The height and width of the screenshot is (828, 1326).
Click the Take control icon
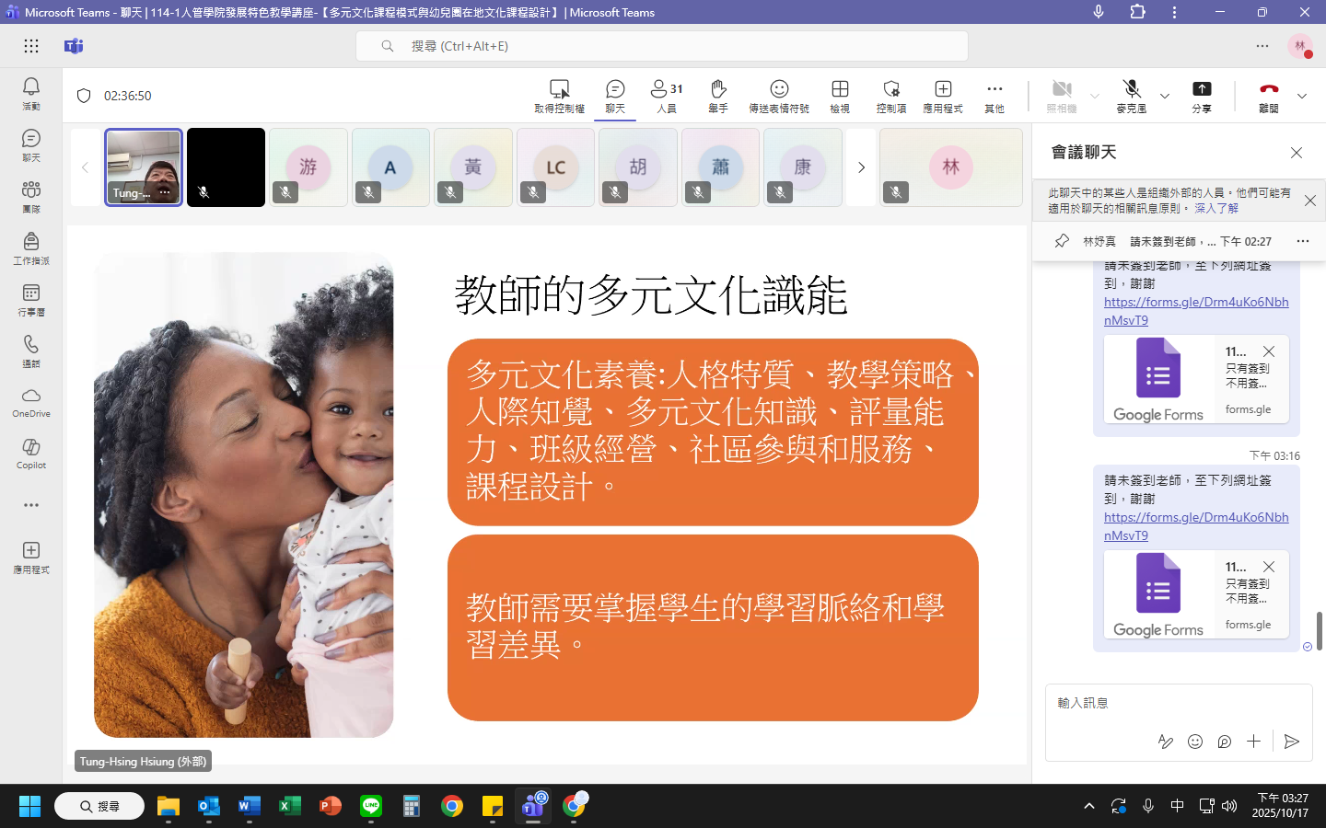pos(559,95)
